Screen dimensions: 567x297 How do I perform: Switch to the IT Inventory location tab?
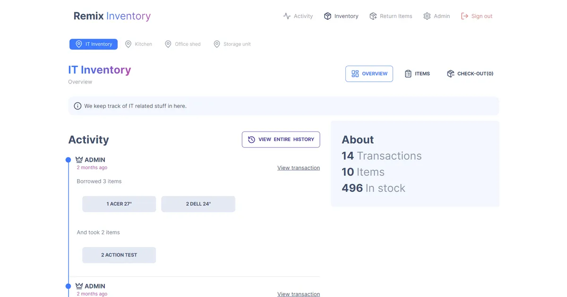tap(94, 44)
